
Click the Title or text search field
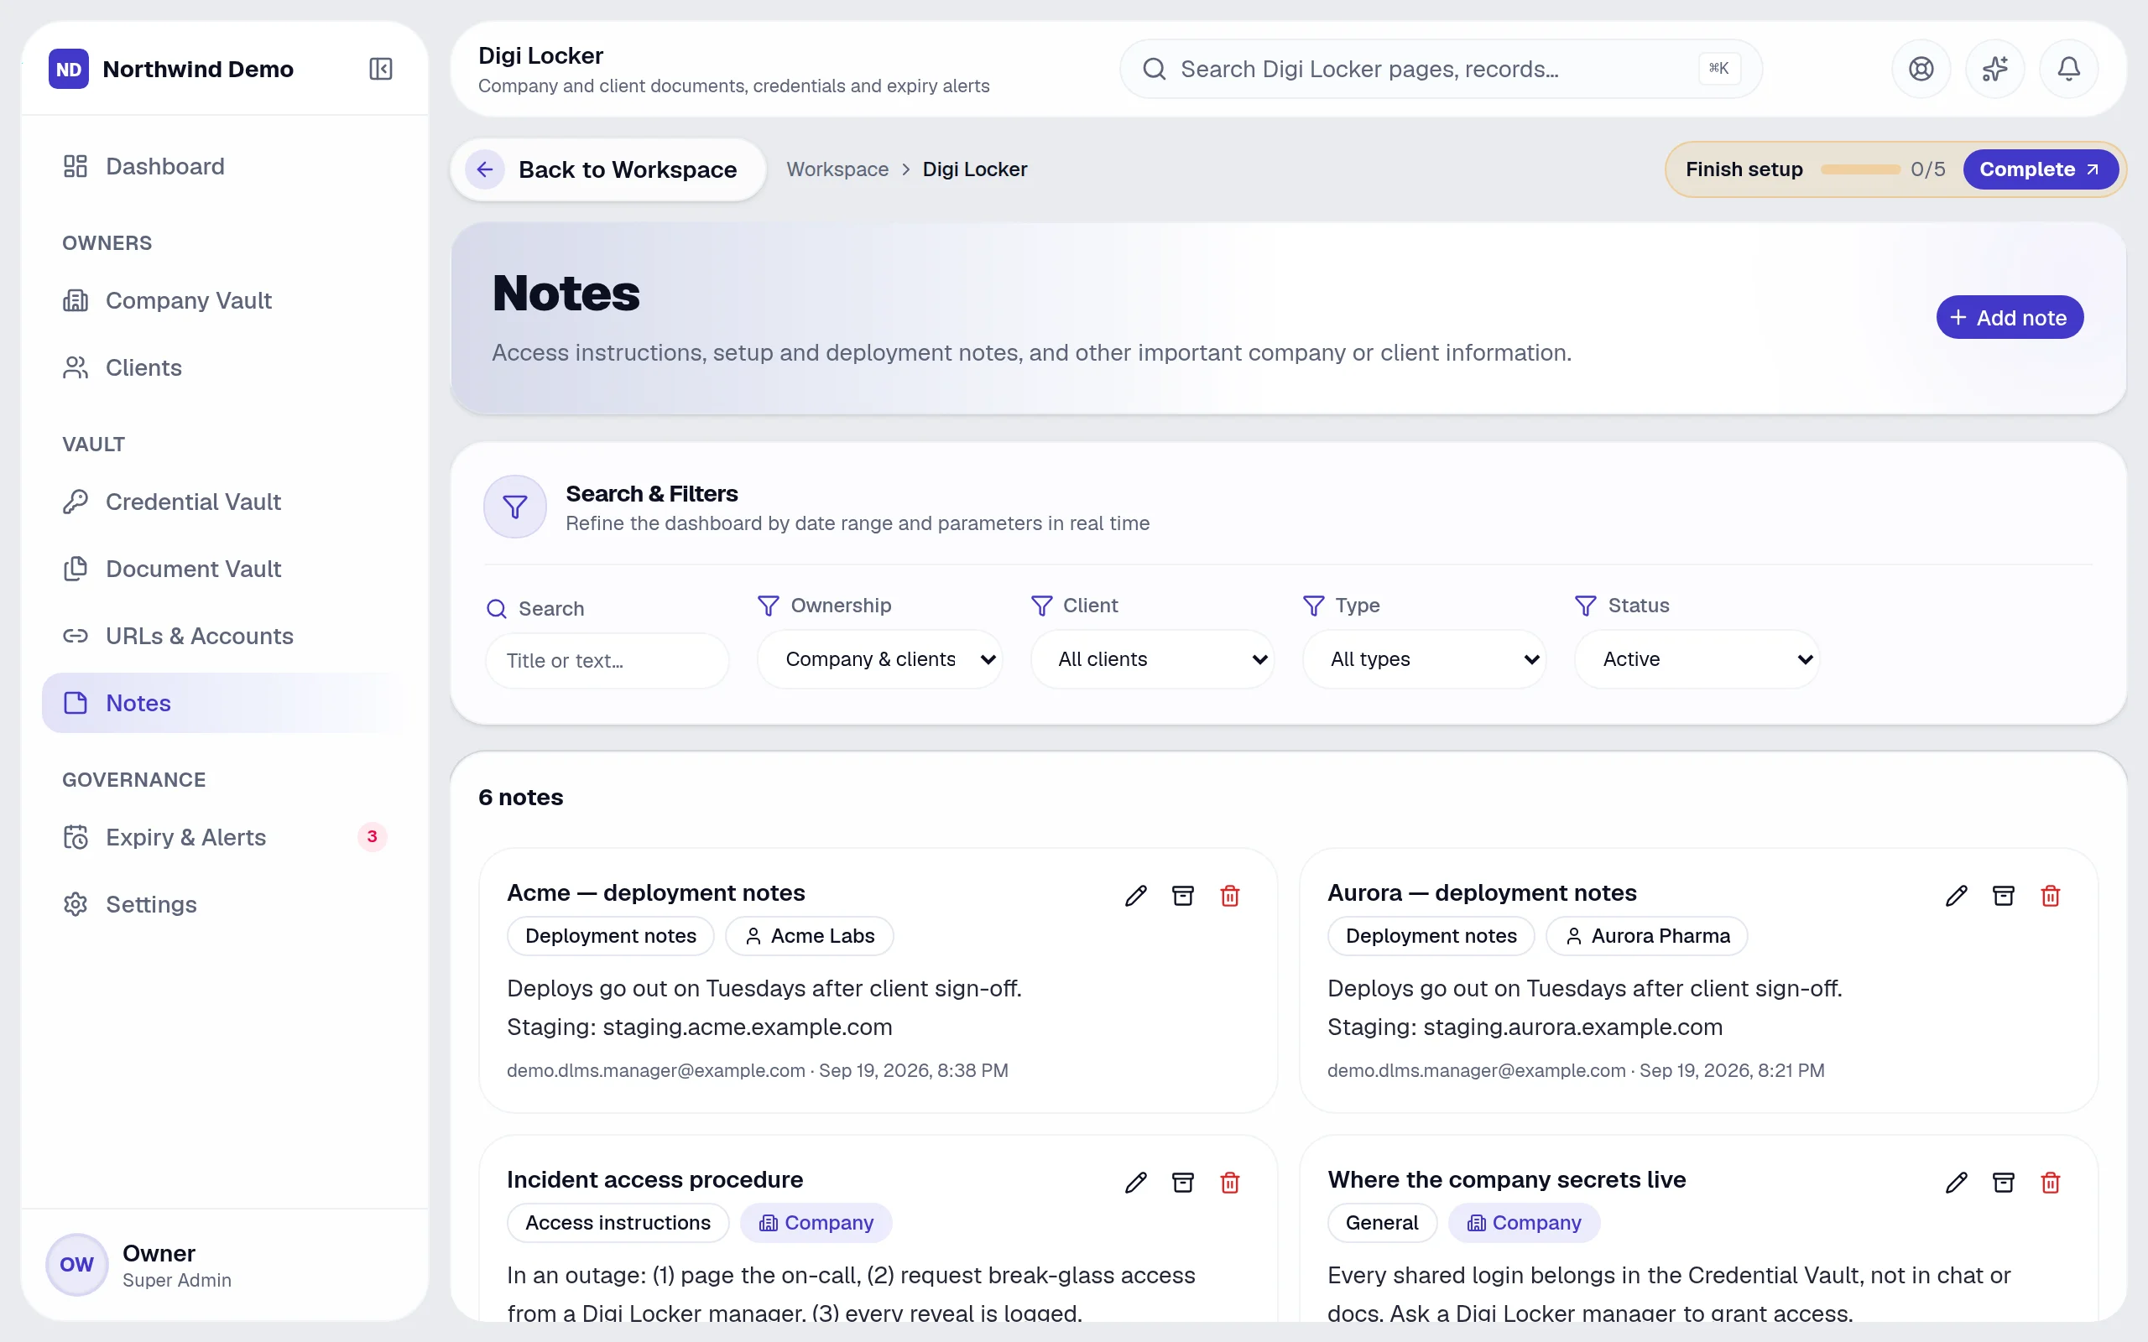pyautogui.click(x=607, y=661)
